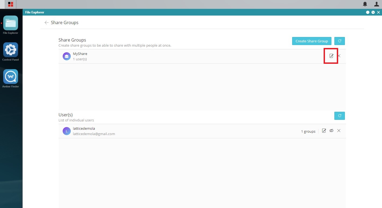Screen dimensions: 382x208
Task: Click the Create Share Group button
Action: tap(312, 41)
